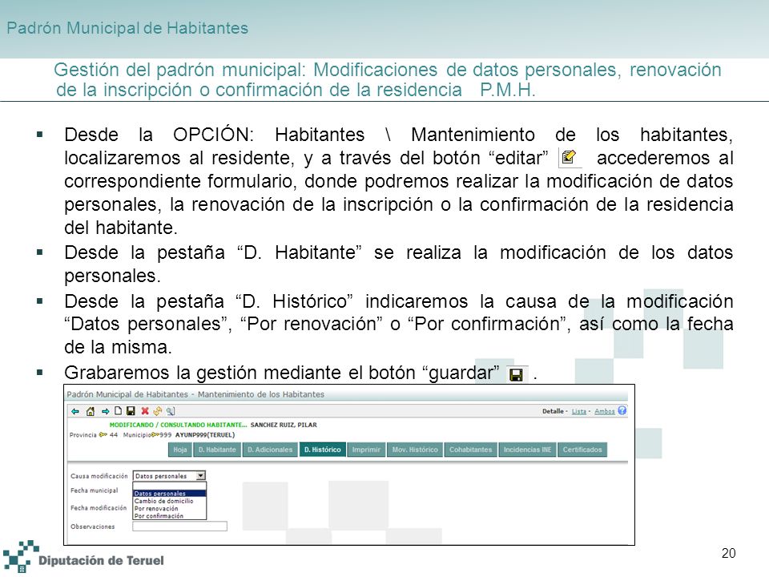Open the Mov. Histórico tab
This screenshot has width=769, height=577.
click(x=415, y=450)
